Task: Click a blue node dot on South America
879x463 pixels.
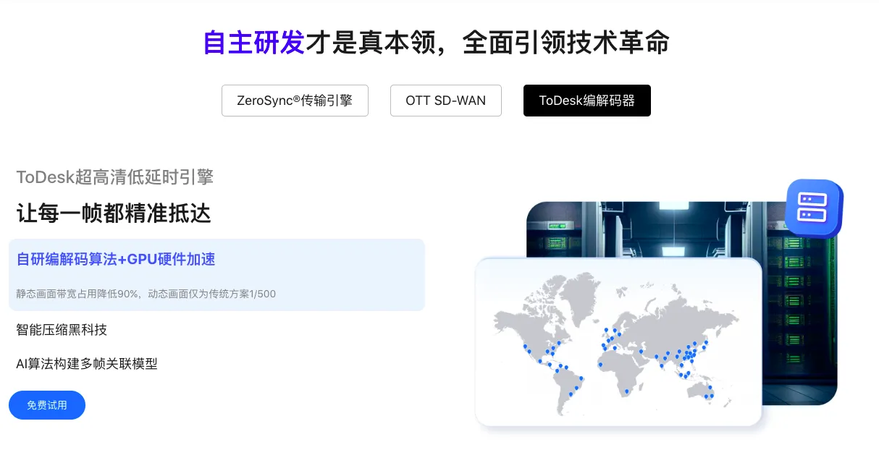Action: (x=575, y=388)
